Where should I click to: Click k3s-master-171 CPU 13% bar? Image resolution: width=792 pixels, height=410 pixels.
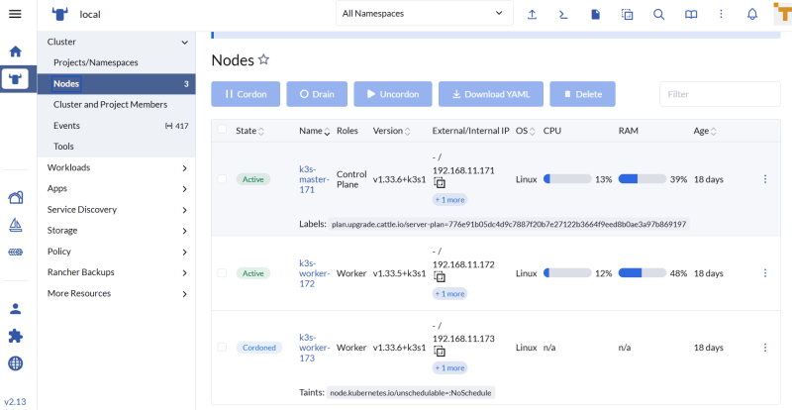(x=567, y=179)
